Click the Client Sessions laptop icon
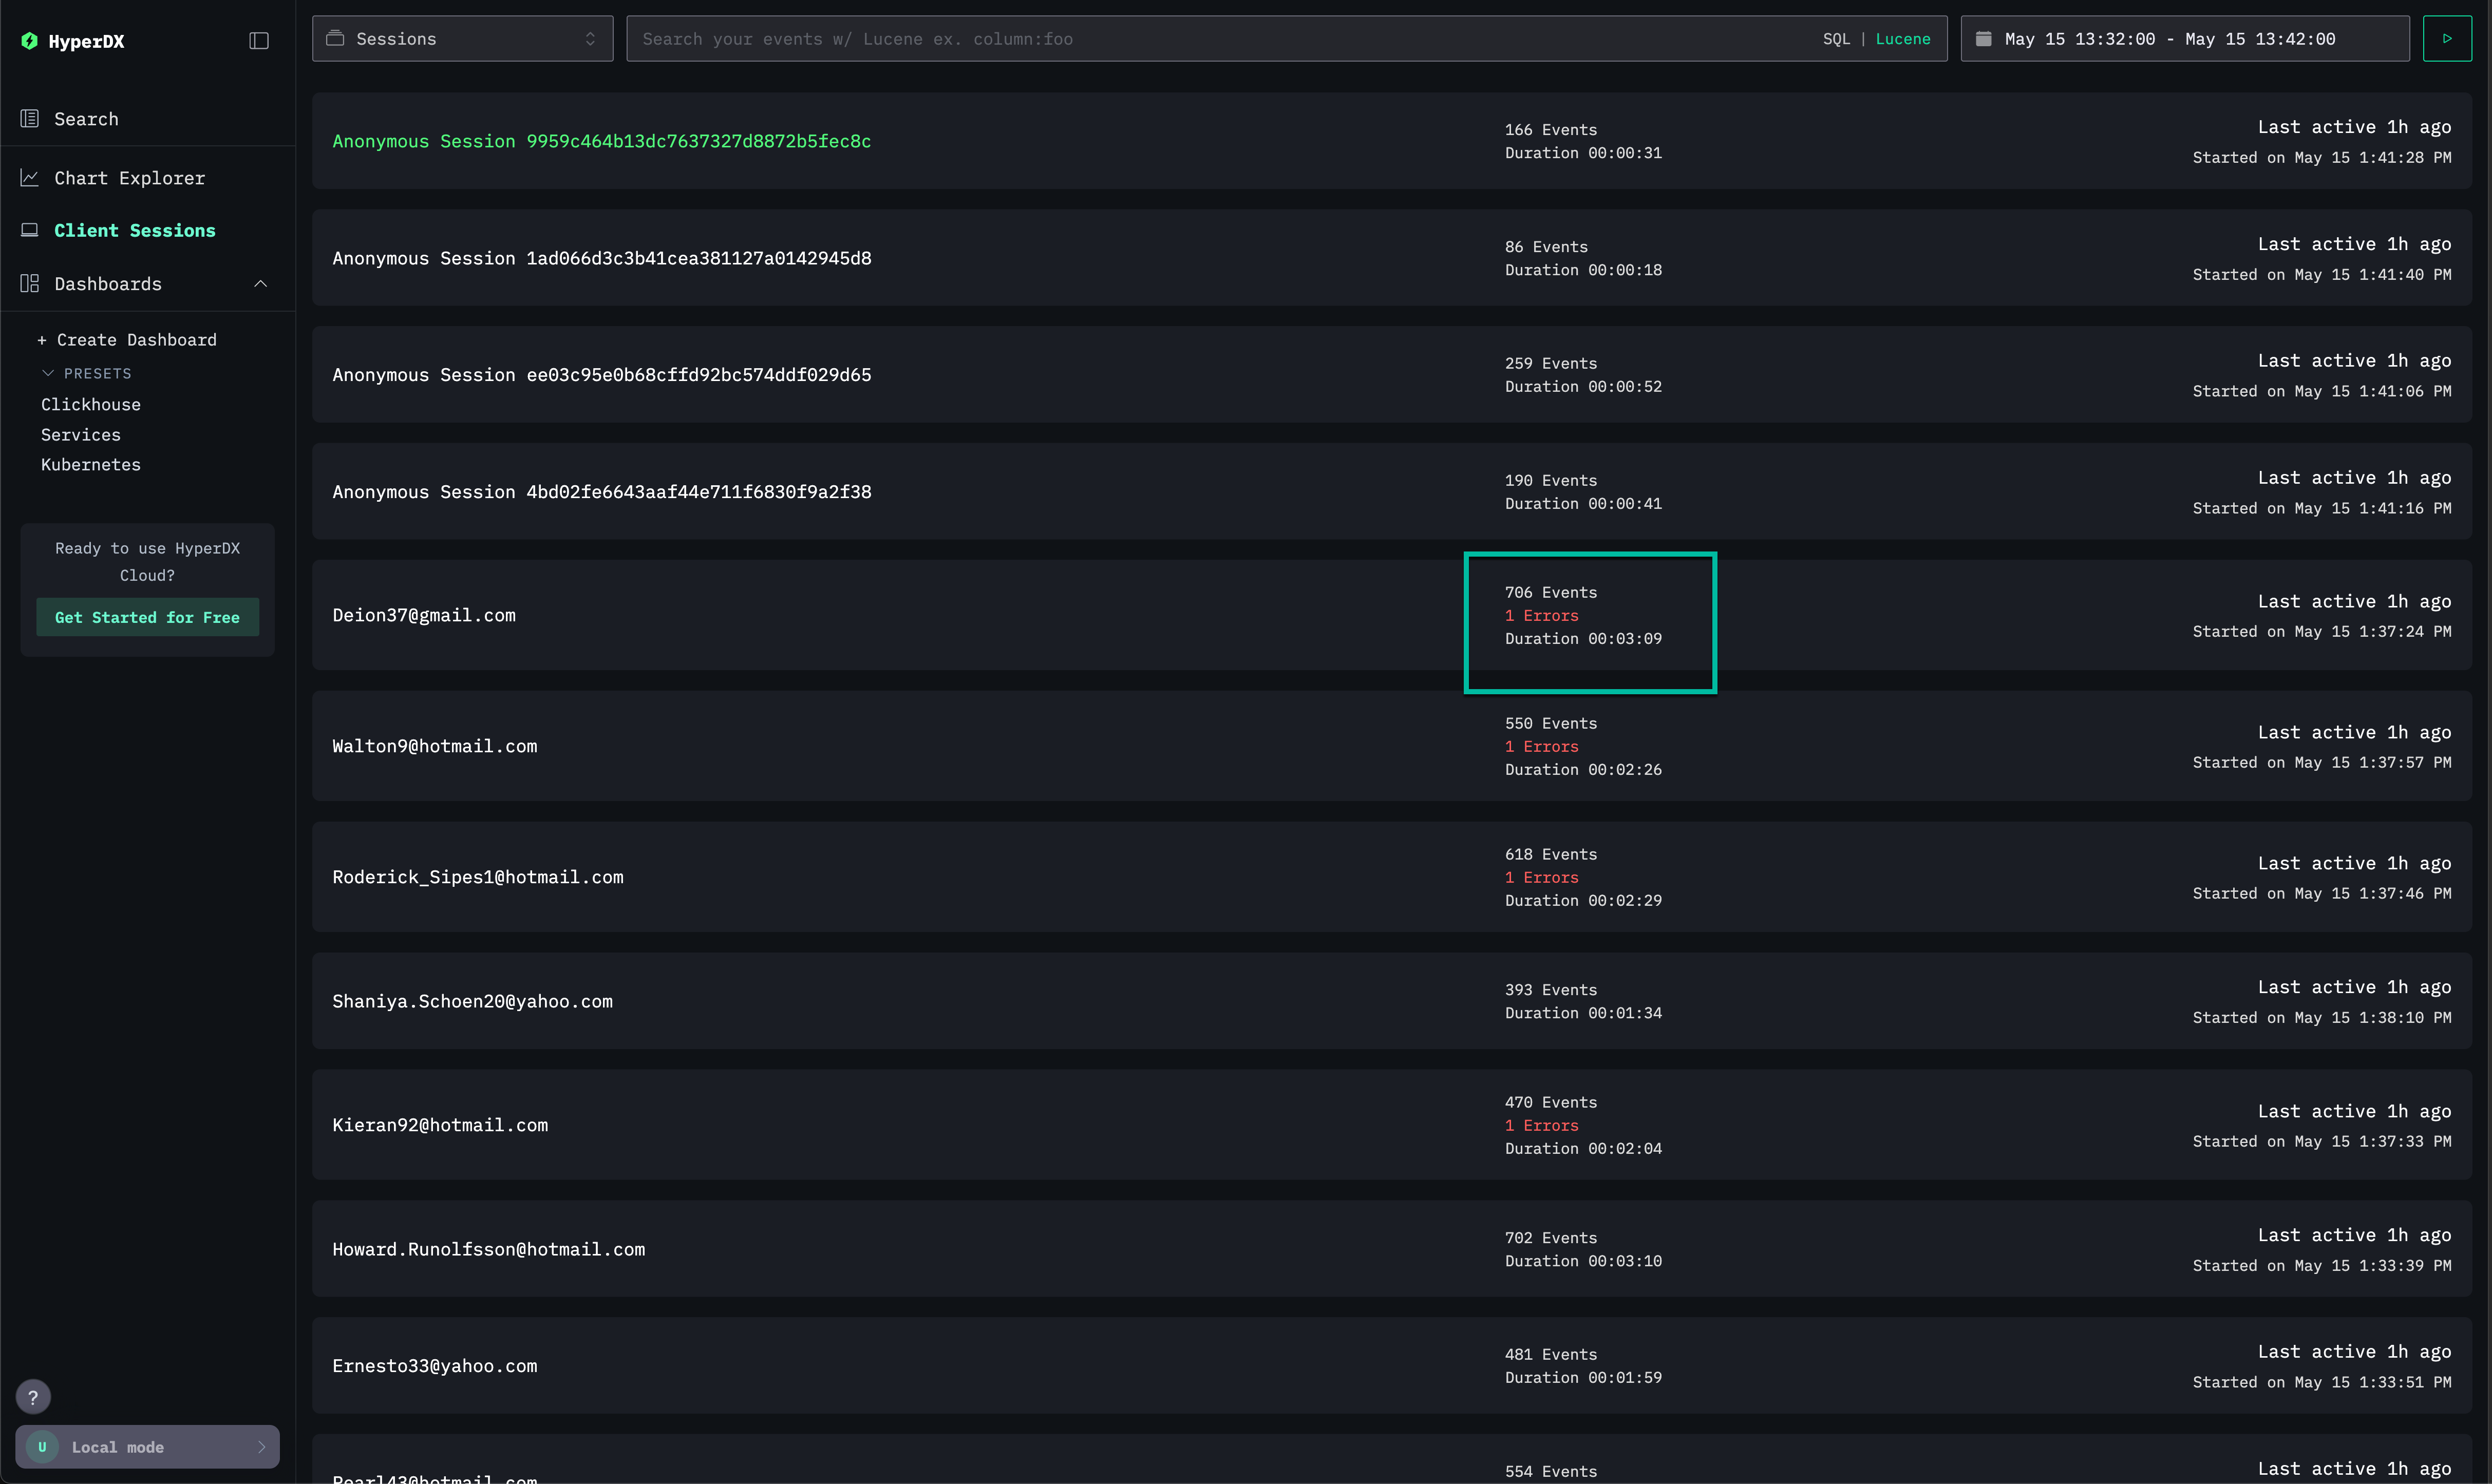The height and width of the screenshot is (1484, 2492). click(x=30, y=230)
